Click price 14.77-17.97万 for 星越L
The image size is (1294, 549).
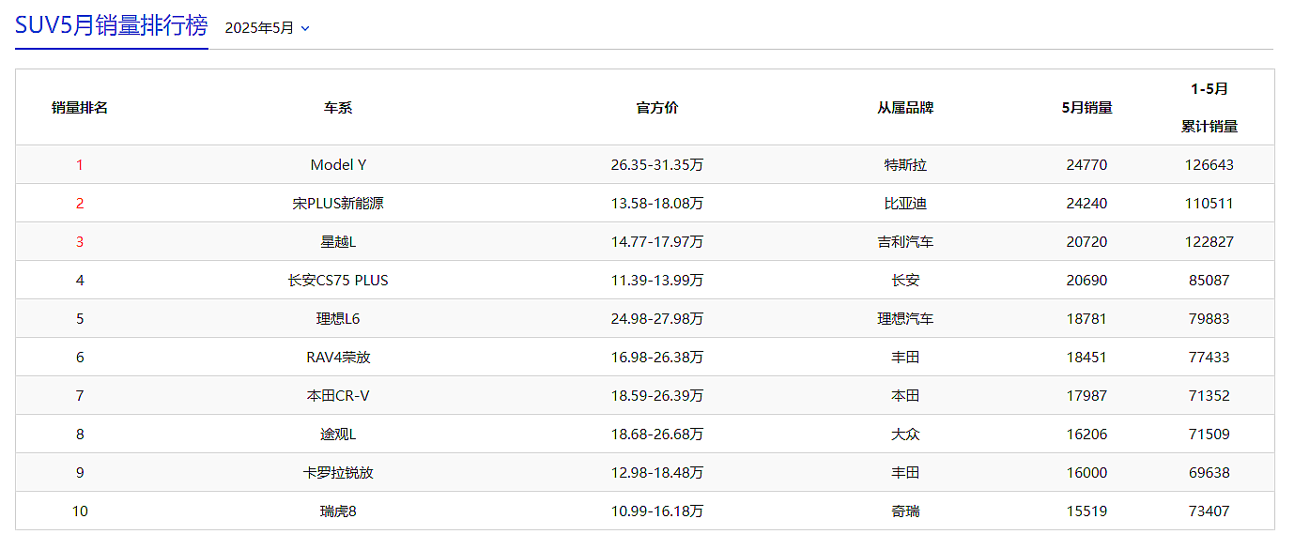pyautogui.click(x=656, y=242)
